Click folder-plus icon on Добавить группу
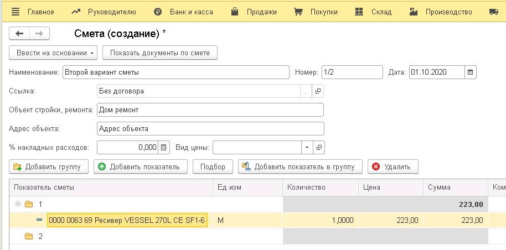This screenshot has width=506, height=250. [x=17, y=167]
